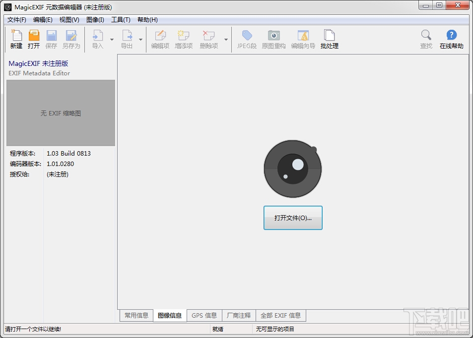The height and width of the screenshot is (338, 473).
Task: Click the JPEG段 tag icon
Action: [247, 39]
